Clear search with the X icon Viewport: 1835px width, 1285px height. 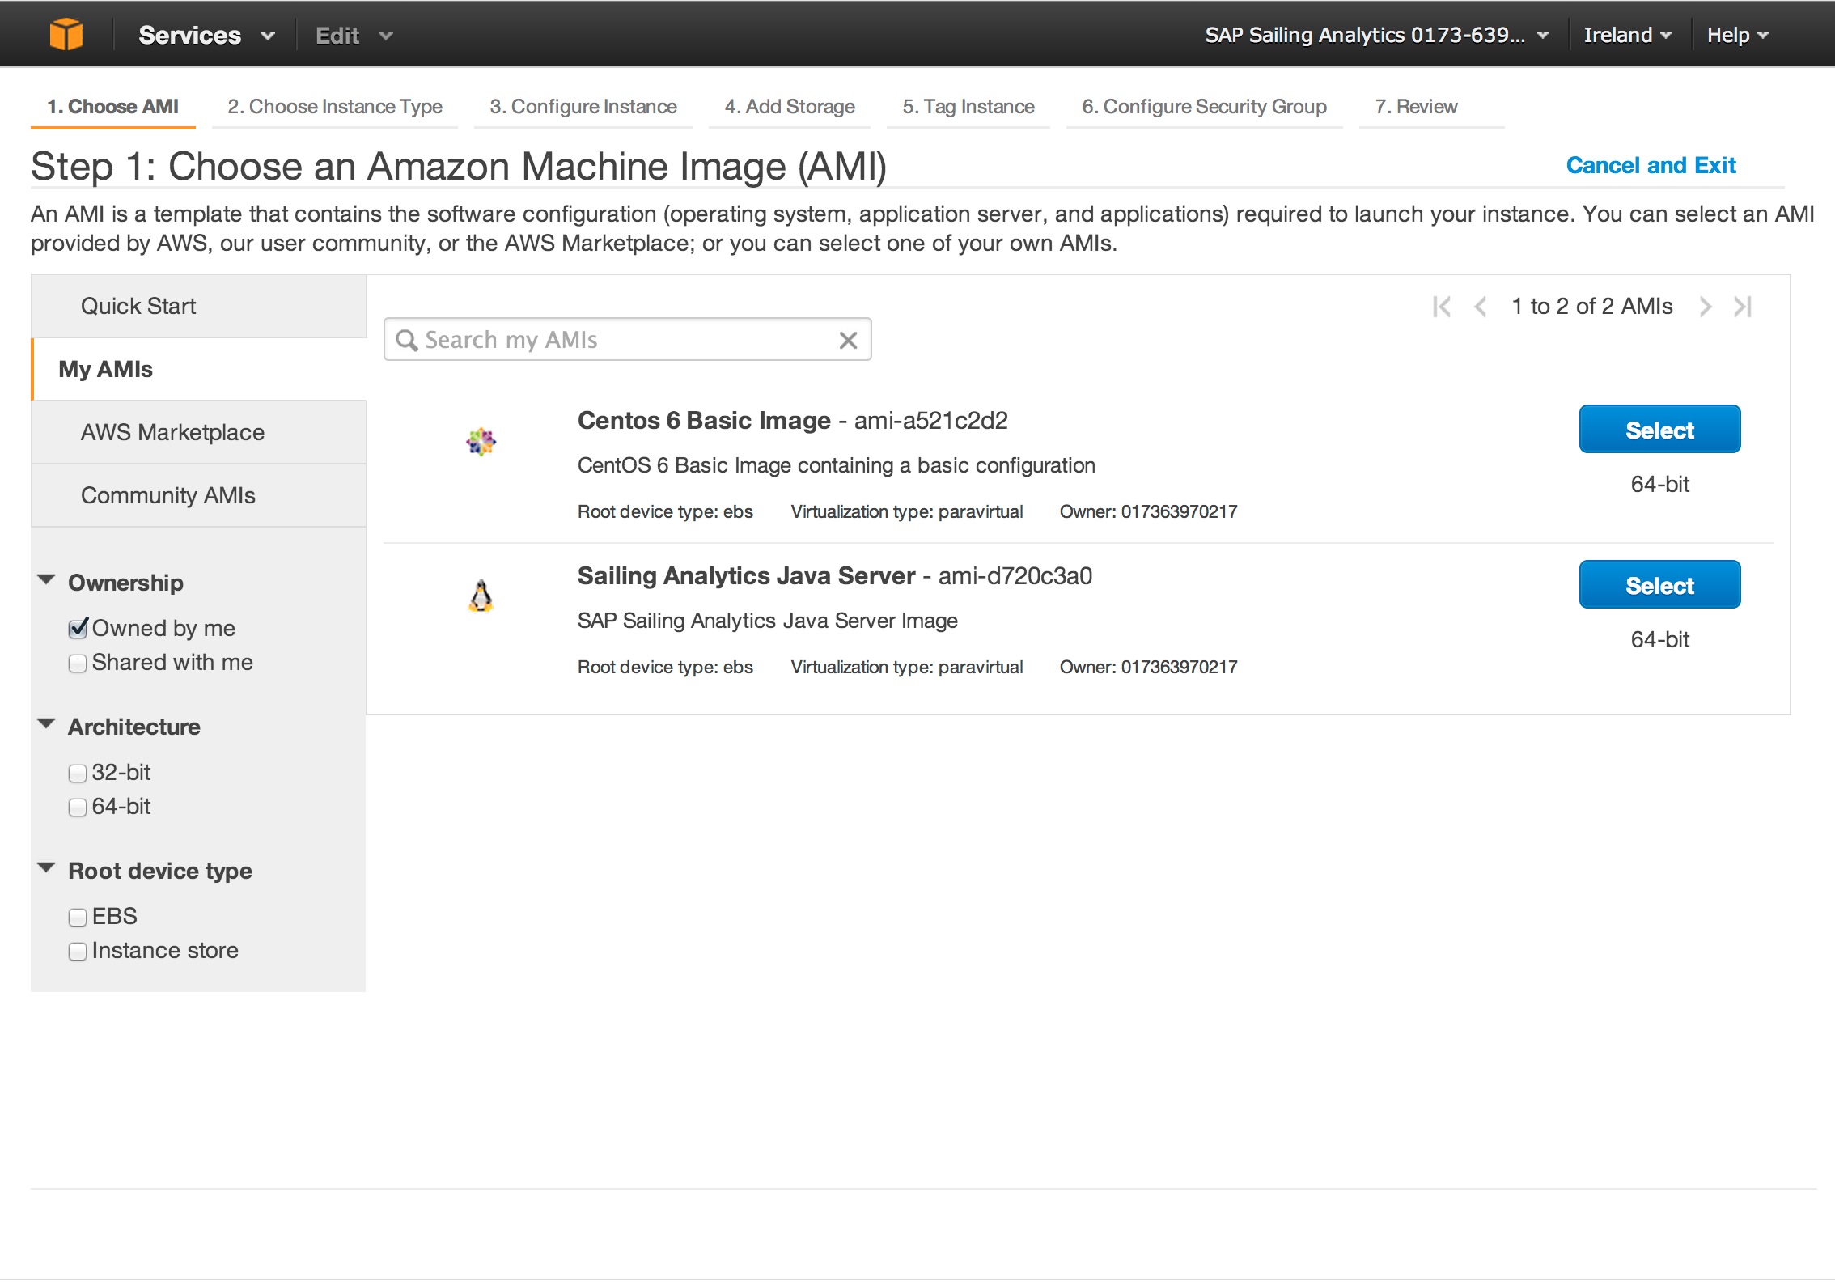(x=847, y=340)
